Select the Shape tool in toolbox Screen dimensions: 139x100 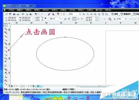pyautogui.click(x=6, y=29)
